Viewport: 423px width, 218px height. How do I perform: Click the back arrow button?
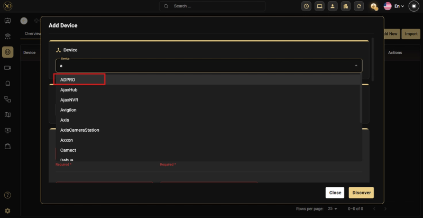coord(24,21)
